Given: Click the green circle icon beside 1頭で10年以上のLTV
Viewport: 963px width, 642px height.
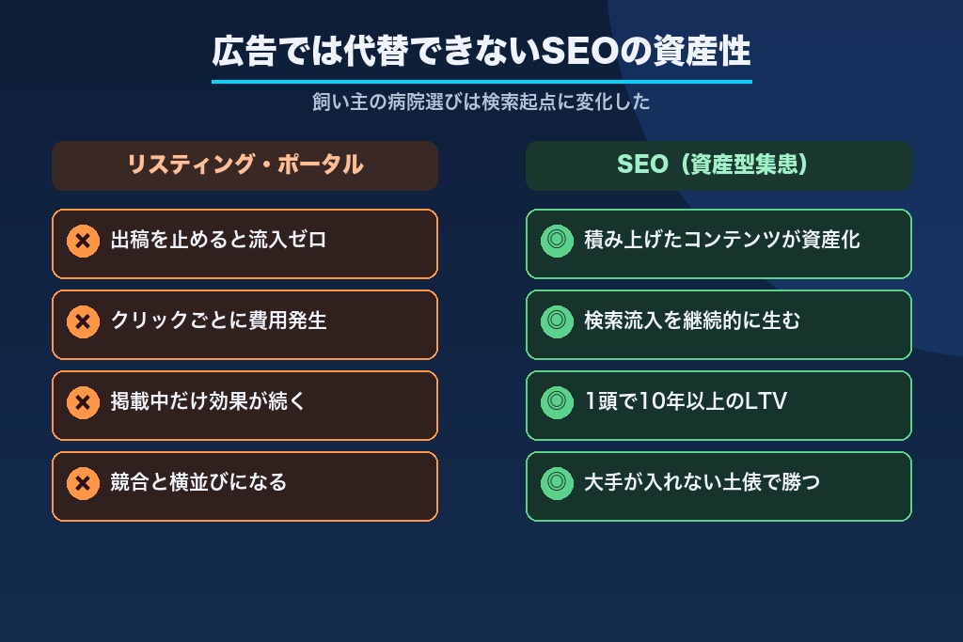Looking at the screenshot, I should point(557,402).
